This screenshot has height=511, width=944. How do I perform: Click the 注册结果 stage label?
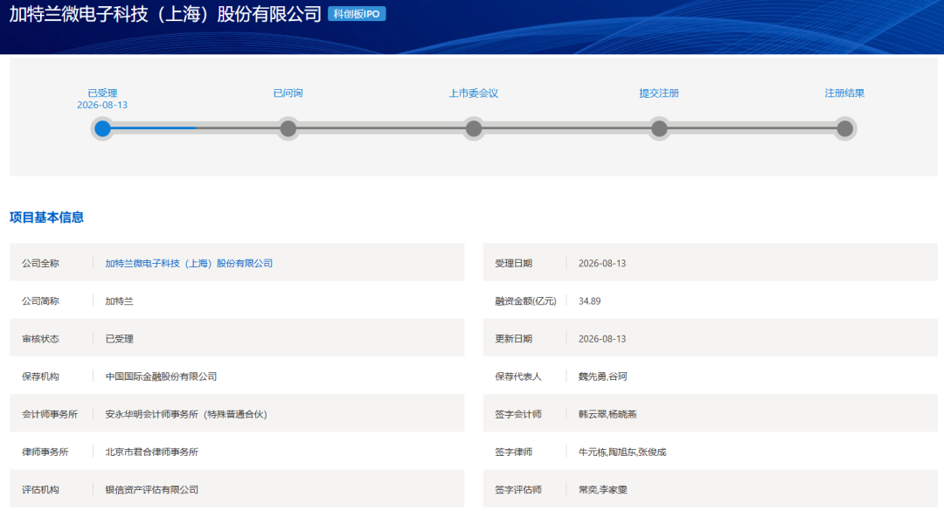844,93
